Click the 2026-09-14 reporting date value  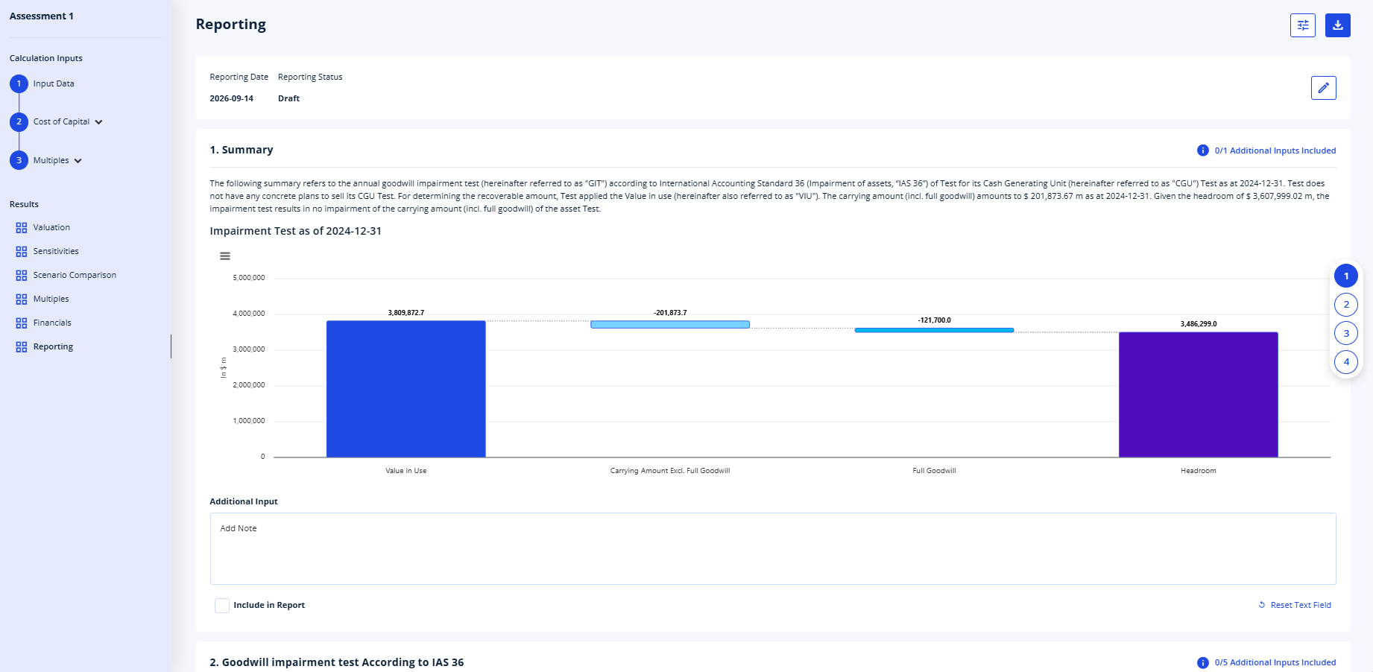pyautogui.click(x=232, y=98)
